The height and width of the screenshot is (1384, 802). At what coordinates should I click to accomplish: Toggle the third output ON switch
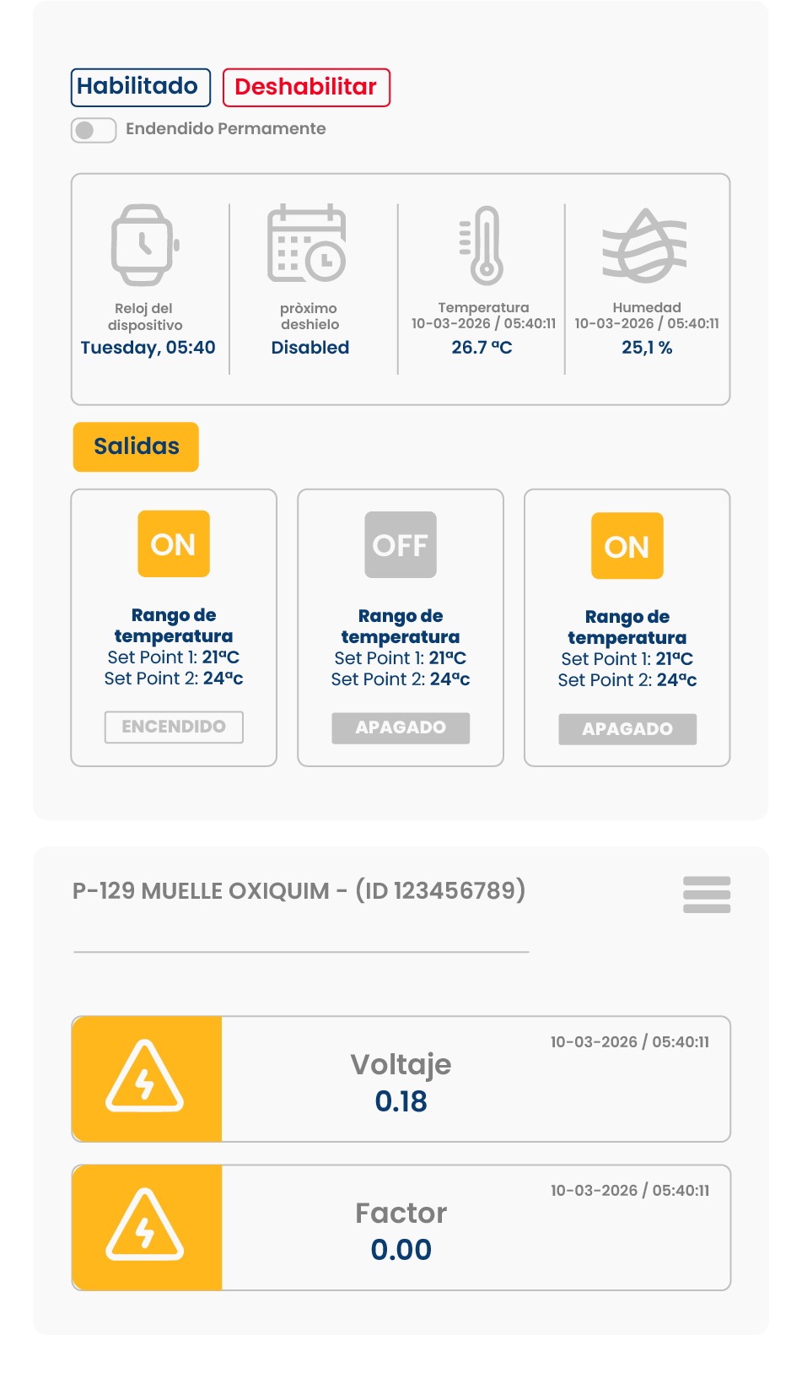[627, 547]
